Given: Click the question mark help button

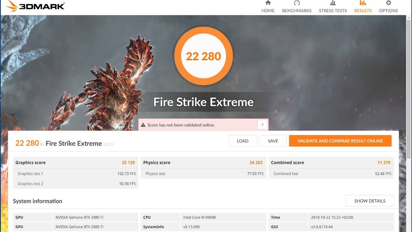Looking at the screenshot, I should (x=262, y=125).
